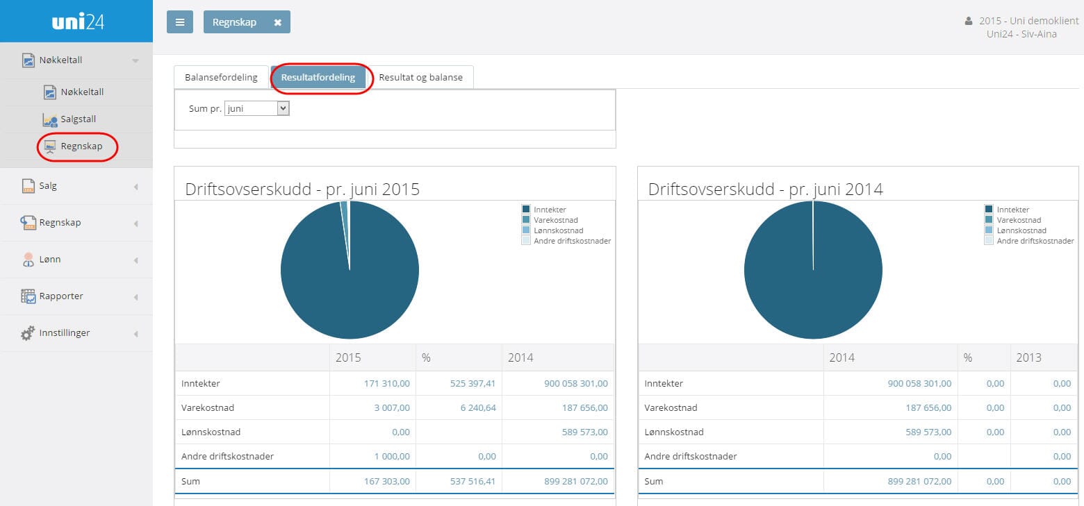Toggle Varekostnad legend swatch in 2014 chart

(989, 220)
